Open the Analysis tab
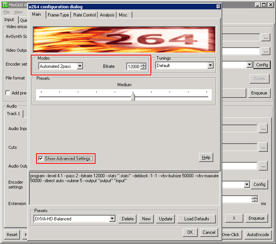 (107, 15)
